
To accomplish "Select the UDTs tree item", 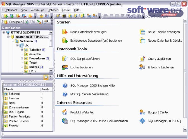I will coord(33,71).
